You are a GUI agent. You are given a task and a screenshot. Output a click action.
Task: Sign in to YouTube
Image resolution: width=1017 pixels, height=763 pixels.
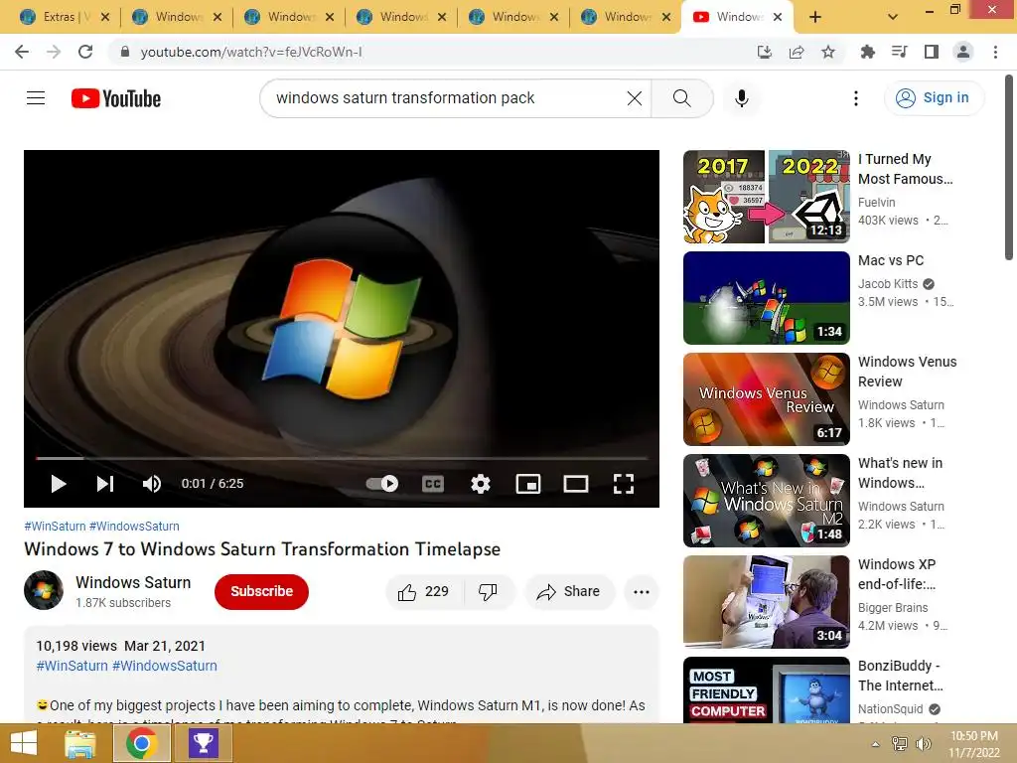click(x=934, y=98)
